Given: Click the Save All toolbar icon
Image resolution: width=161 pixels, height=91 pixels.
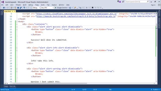Looking at the screenshot, I should (21, 8).
